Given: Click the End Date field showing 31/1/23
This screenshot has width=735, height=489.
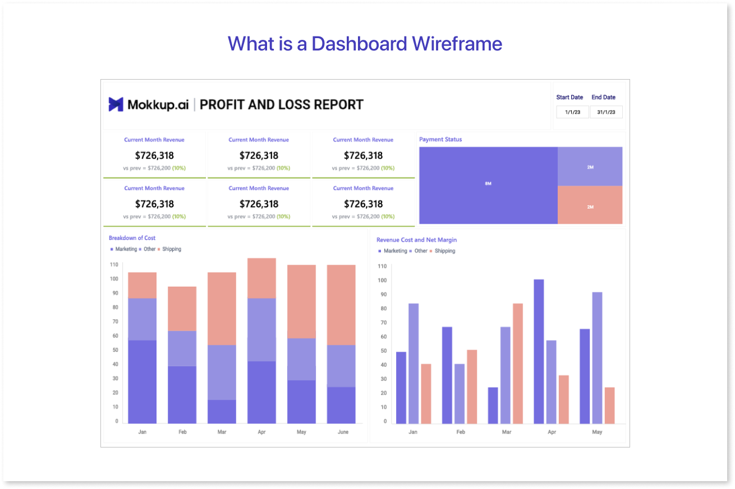Looking at the screenshot, I should pyautogui.click(x=606, y=112).
